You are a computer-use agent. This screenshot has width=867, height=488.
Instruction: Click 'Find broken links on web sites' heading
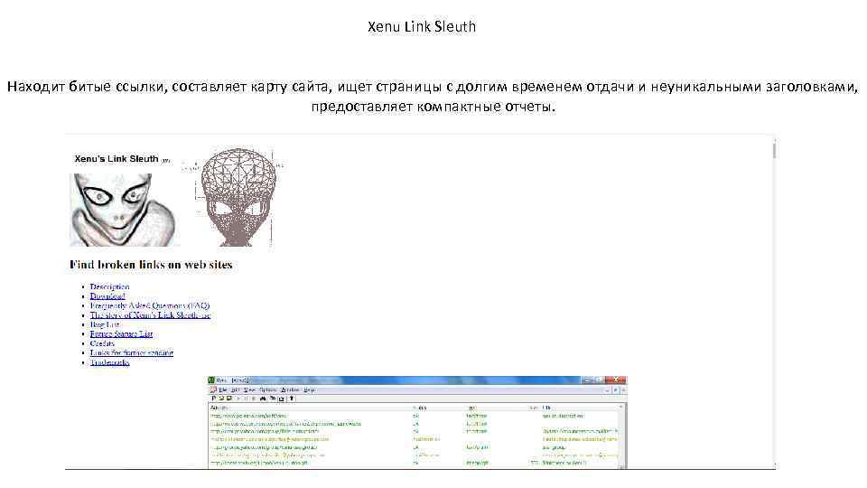click(x=151, y=265)
